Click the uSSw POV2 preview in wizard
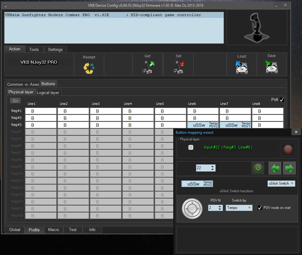Viewport: 302px width, 255px height. coord(197,184)
